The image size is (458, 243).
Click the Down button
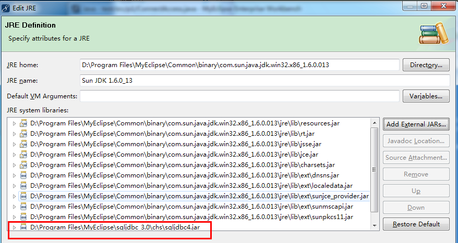pos(416,208)
